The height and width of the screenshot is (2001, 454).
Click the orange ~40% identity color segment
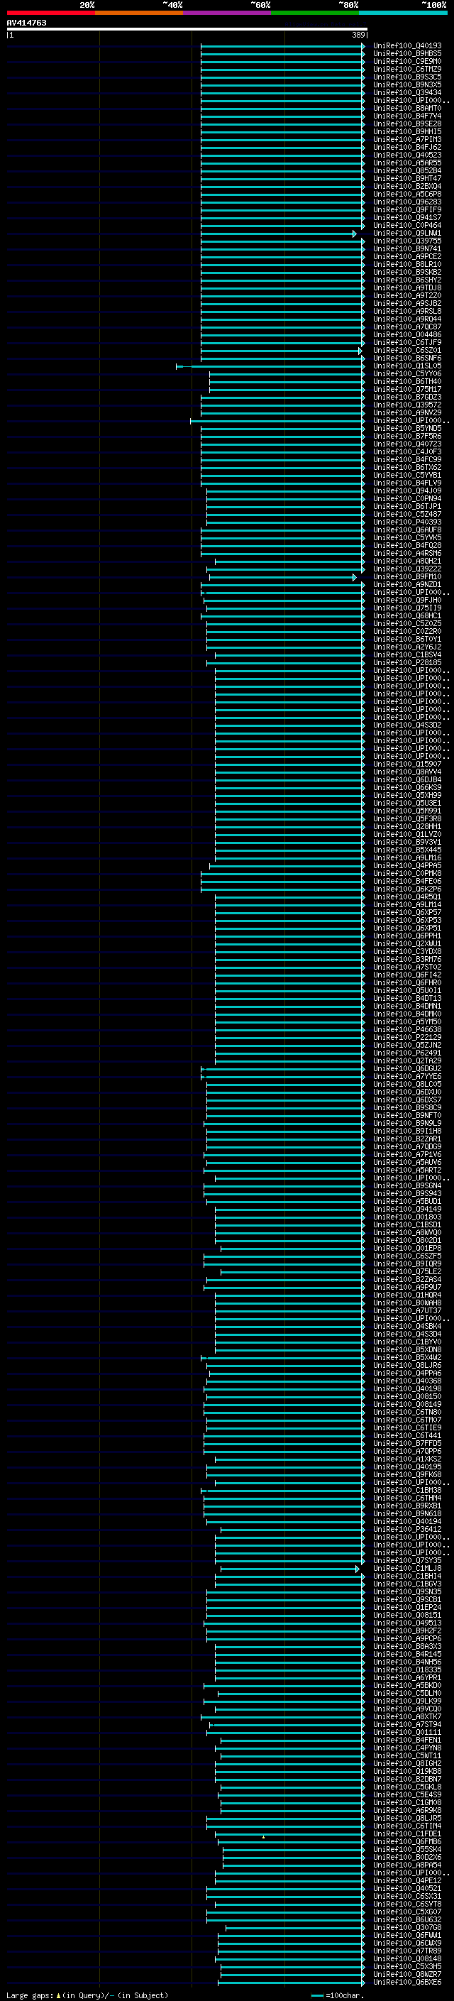(x=139, y=13)
